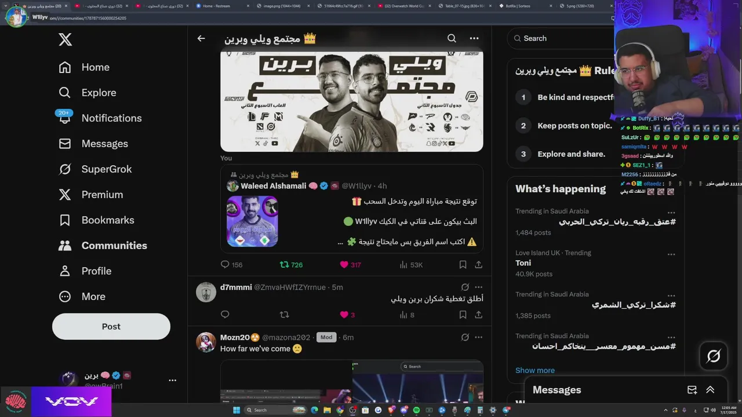Open the community banner image
Image resolution: width=742 pixels, height=417 pixels.
point(351,101)
